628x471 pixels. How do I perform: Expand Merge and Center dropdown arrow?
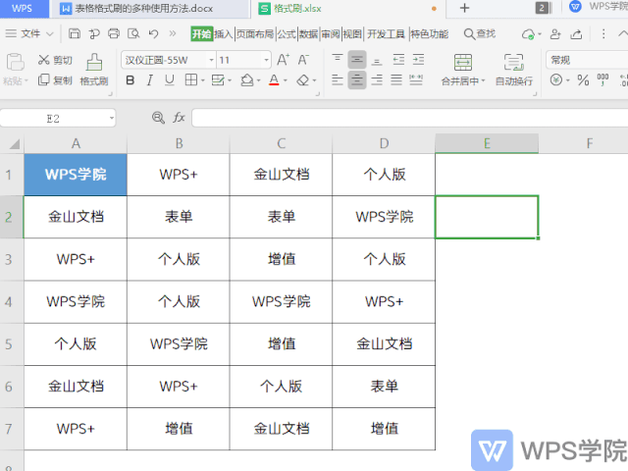pos(483,81)
